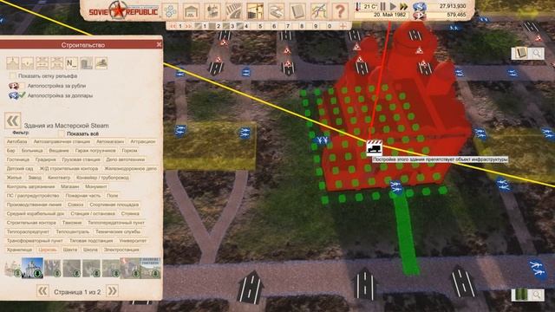
Task: Click the magnifier icon at lower right of map
Action: [x=537, y=295]
